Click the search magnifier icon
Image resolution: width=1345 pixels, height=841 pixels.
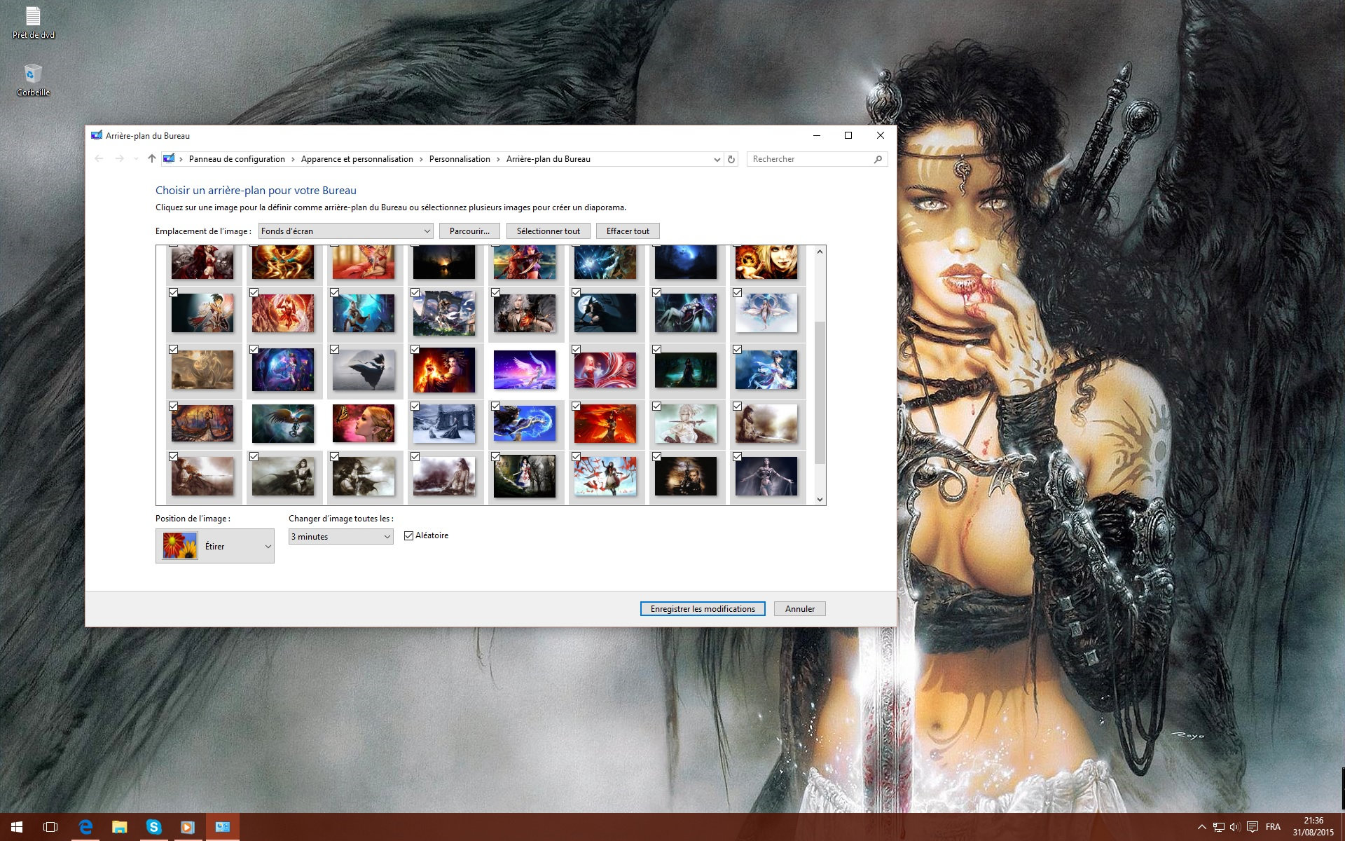click(x=878, y=159)
